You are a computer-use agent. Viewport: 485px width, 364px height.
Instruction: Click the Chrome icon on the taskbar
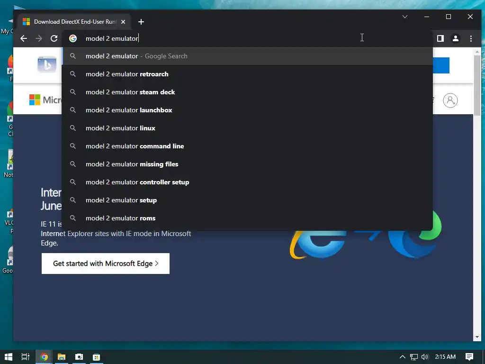click(x=44, y=357)
